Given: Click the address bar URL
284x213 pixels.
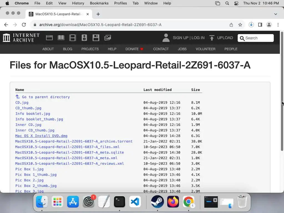Looking at the screenshot, I should [100, 25].
